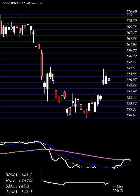Click the 135.82 price axis label
Screen dimensions: 140x196
coord(132,104)
